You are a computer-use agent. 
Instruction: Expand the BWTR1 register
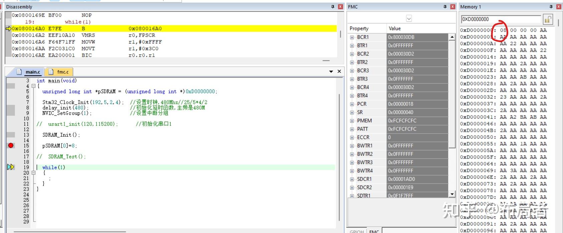pyautogui.click(x=352, y=146)
